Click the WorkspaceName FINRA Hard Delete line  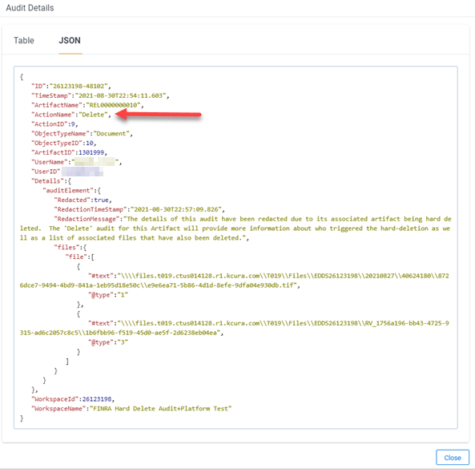pos(131,409)
